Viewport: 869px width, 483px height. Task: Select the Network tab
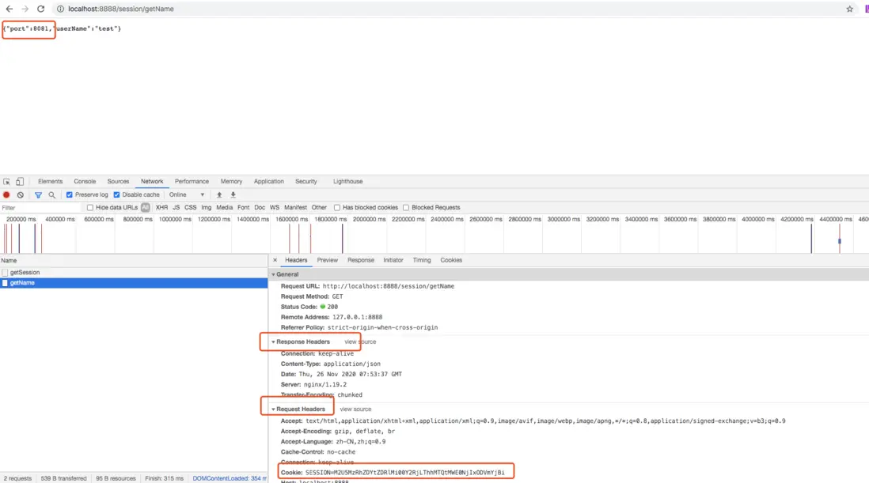[x=152, y=182]
